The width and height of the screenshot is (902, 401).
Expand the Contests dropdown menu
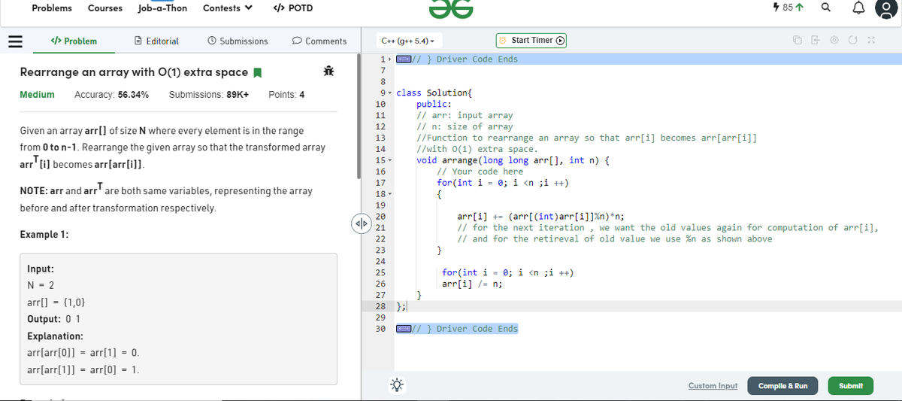(227, 8)
